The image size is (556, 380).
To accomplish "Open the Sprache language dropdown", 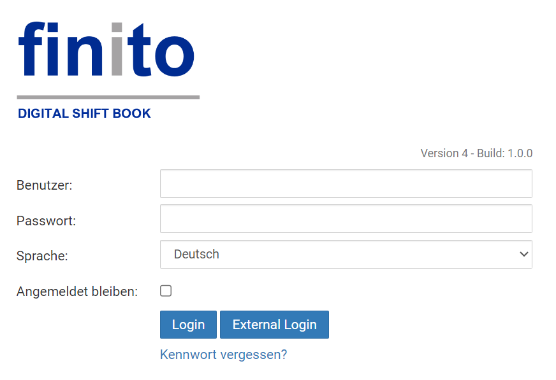I will [x=346, y=254].
